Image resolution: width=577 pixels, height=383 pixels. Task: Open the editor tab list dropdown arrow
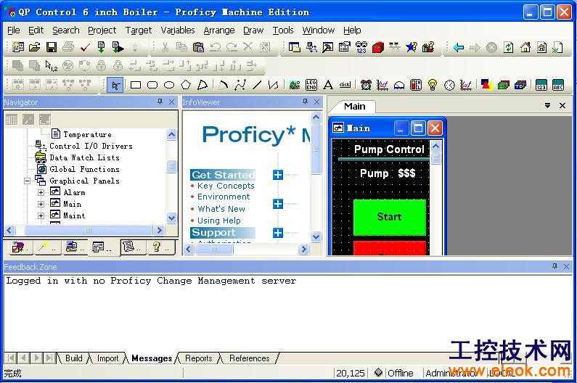[x=547, y=106]
